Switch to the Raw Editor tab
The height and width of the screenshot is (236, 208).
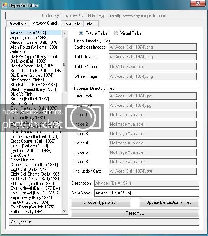pyautogui.click(x=72, y=24)
